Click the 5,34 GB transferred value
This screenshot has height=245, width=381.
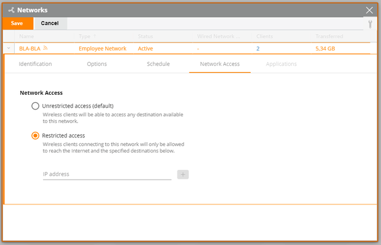[x=325, y=49]
